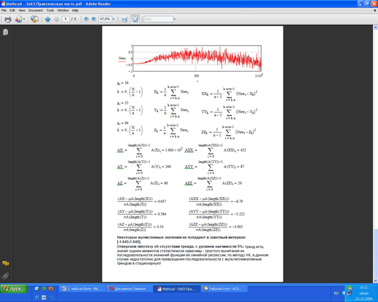Open the Find options dropdown arrow
Viewport: 378px width, 302px height.
pos(175,19)
